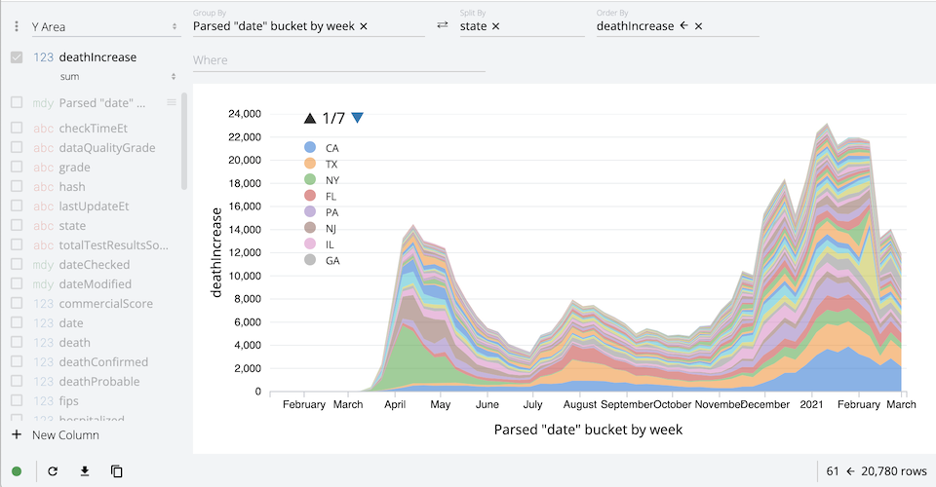Click the Split By field
936x487 pixels.
coord(522,26)
